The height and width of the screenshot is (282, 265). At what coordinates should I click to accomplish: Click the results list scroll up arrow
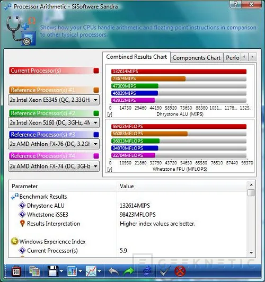pyautogui.click(x=251, y=184)
